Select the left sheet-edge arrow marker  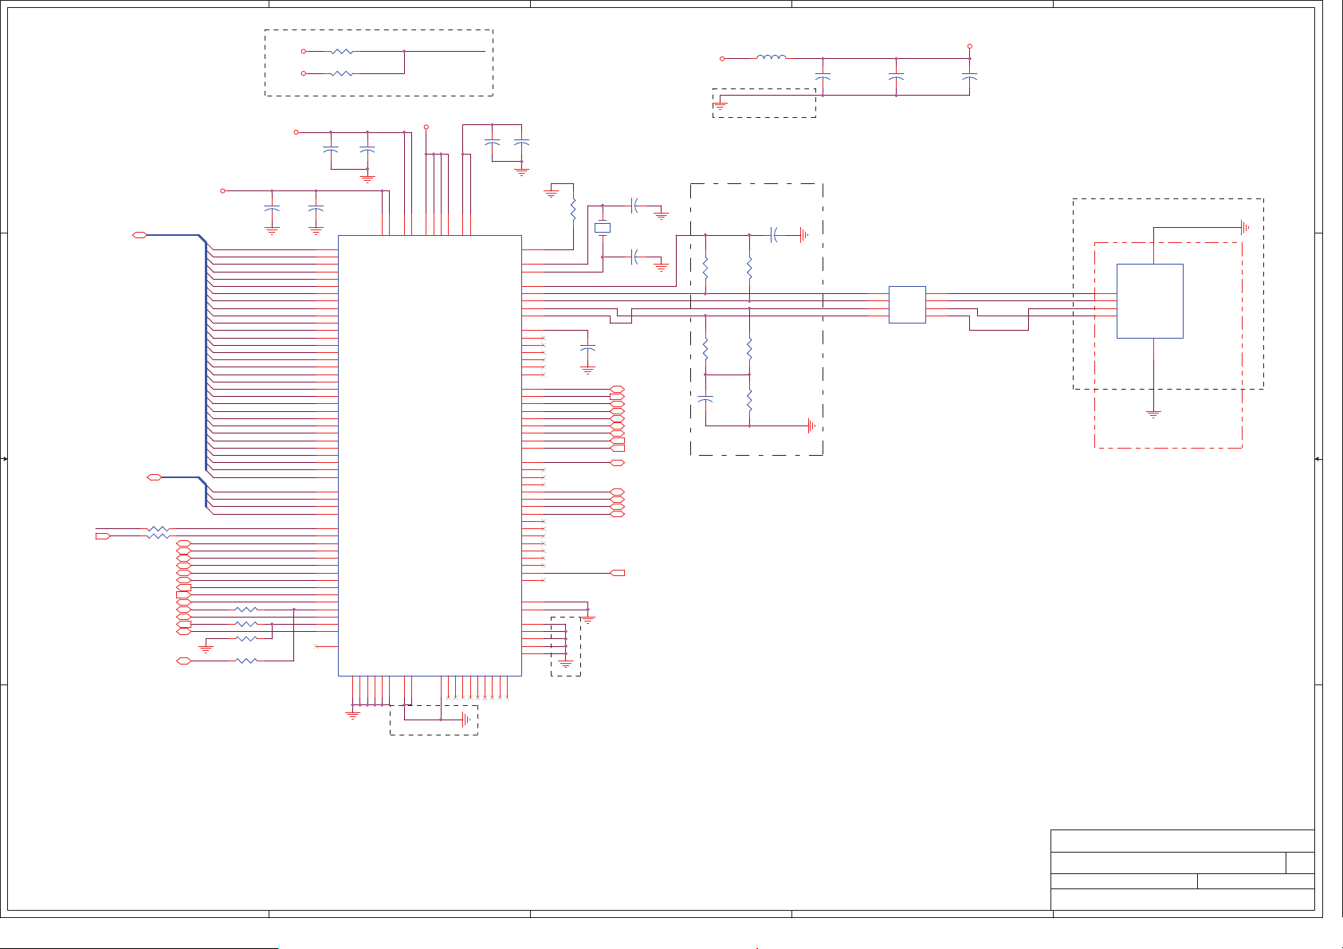coord(5,459)
